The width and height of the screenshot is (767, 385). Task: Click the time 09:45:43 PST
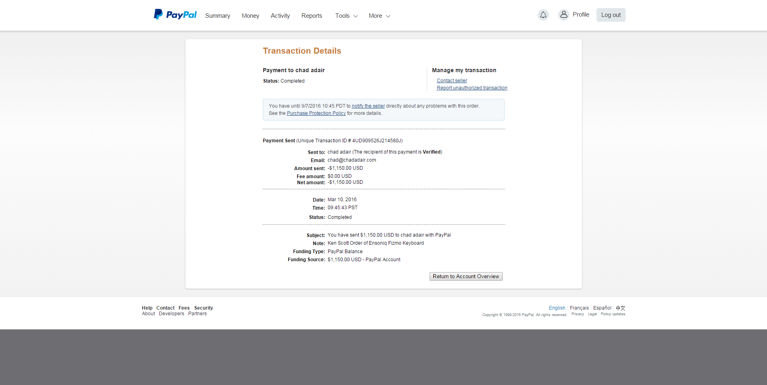pos(343,208)
